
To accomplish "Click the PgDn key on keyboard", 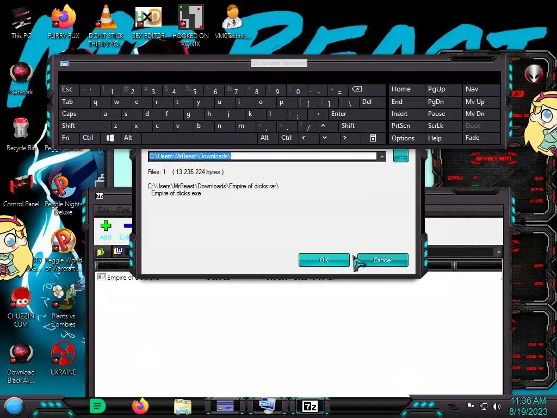I will coord(443,102).
